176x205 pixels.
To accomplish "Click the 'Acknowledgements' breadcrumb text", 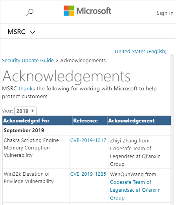I will coord(83,60).
